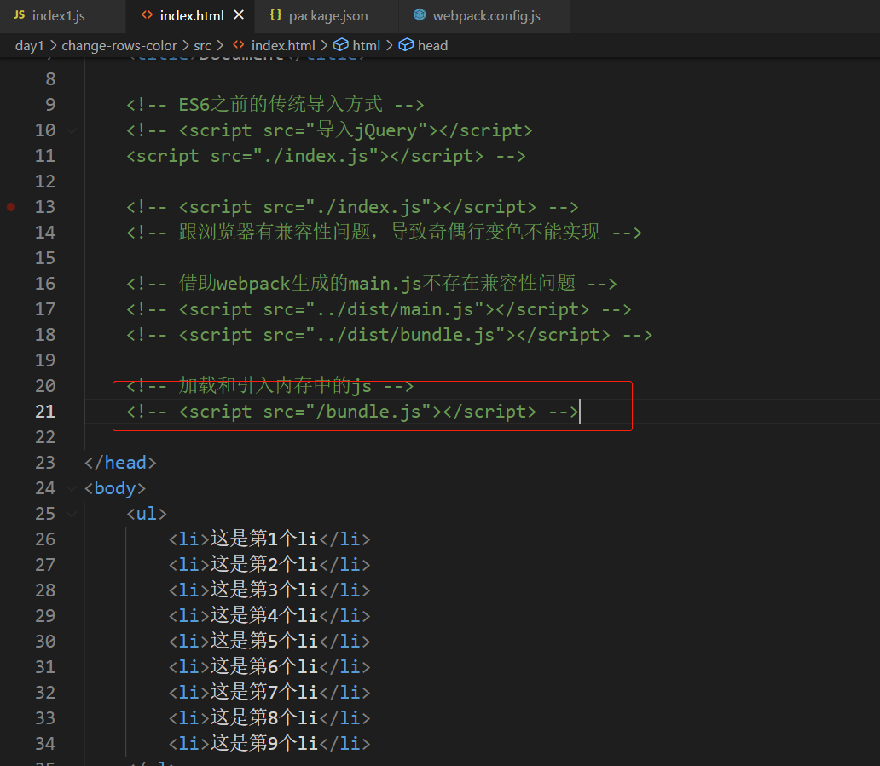Screen dimensions: 880x766
Task: Click the 这是第9个li list item line
Action: tap(269, 744)
